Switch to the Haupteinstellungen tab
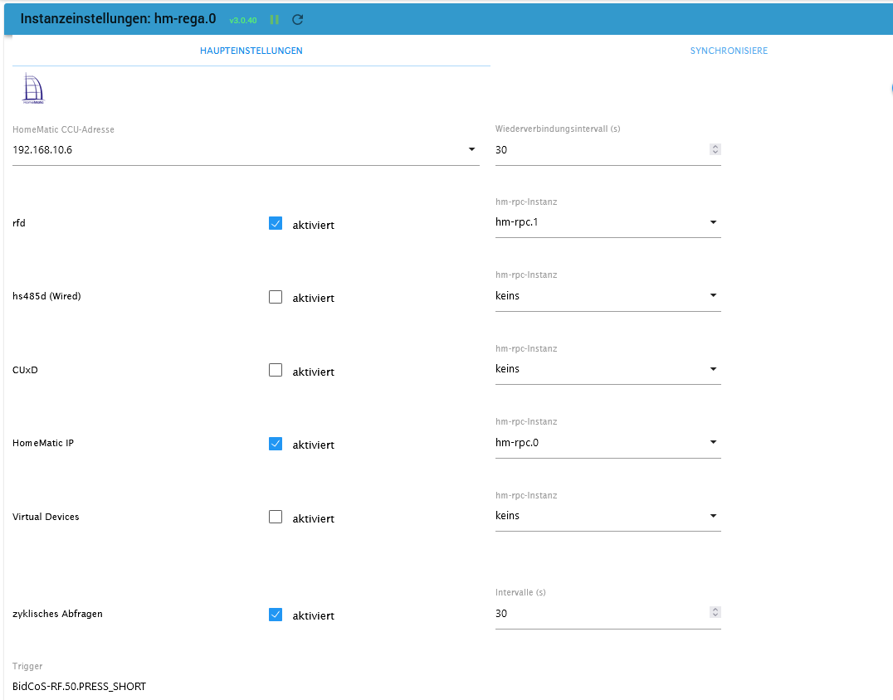The height and width of the screenshot is (700, 893). [251, 51]
